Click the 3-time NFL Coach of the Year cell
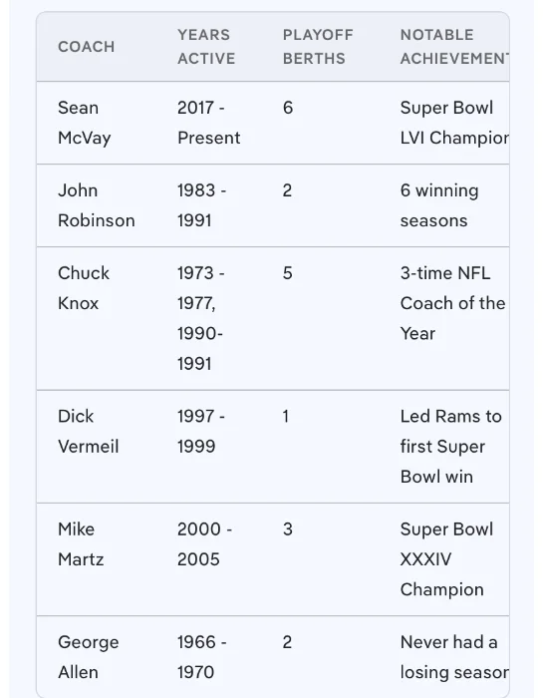This screenshot has height=698, width=543. 452,303
